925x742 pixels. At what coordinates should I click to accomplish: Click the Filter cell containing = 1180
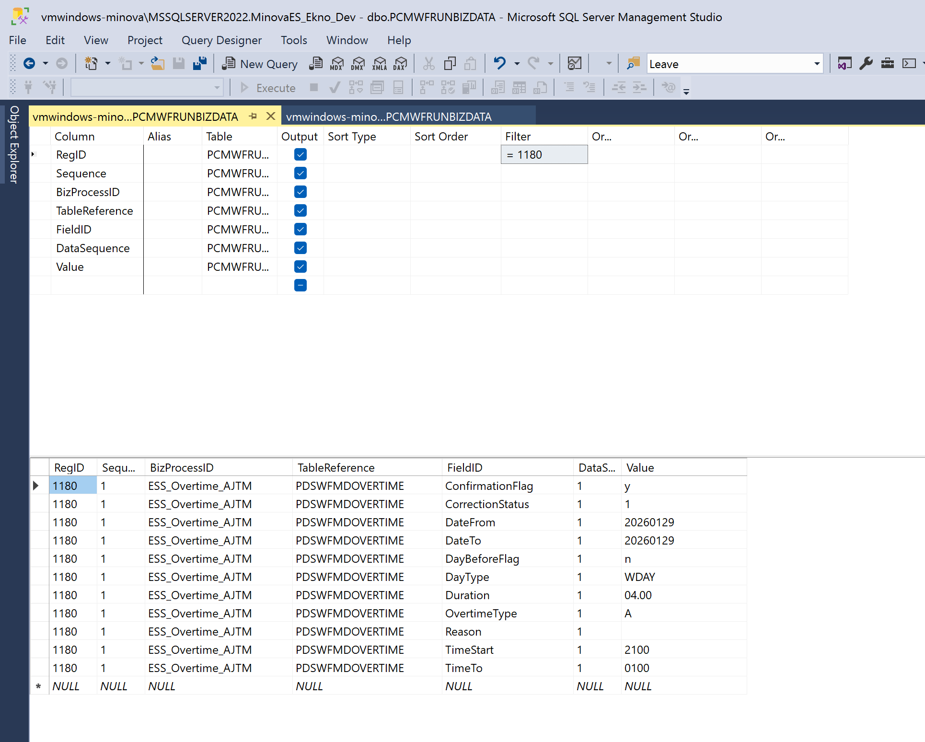pos(544,155)
